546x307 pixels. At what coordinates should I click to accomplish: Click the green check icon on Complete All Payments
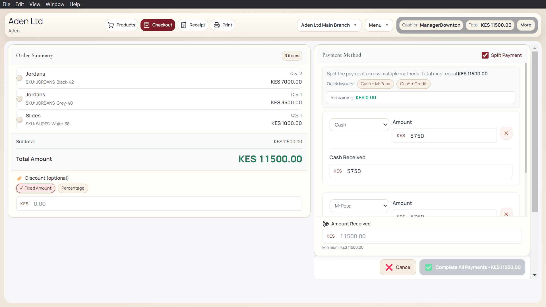[x=429, y=267]
